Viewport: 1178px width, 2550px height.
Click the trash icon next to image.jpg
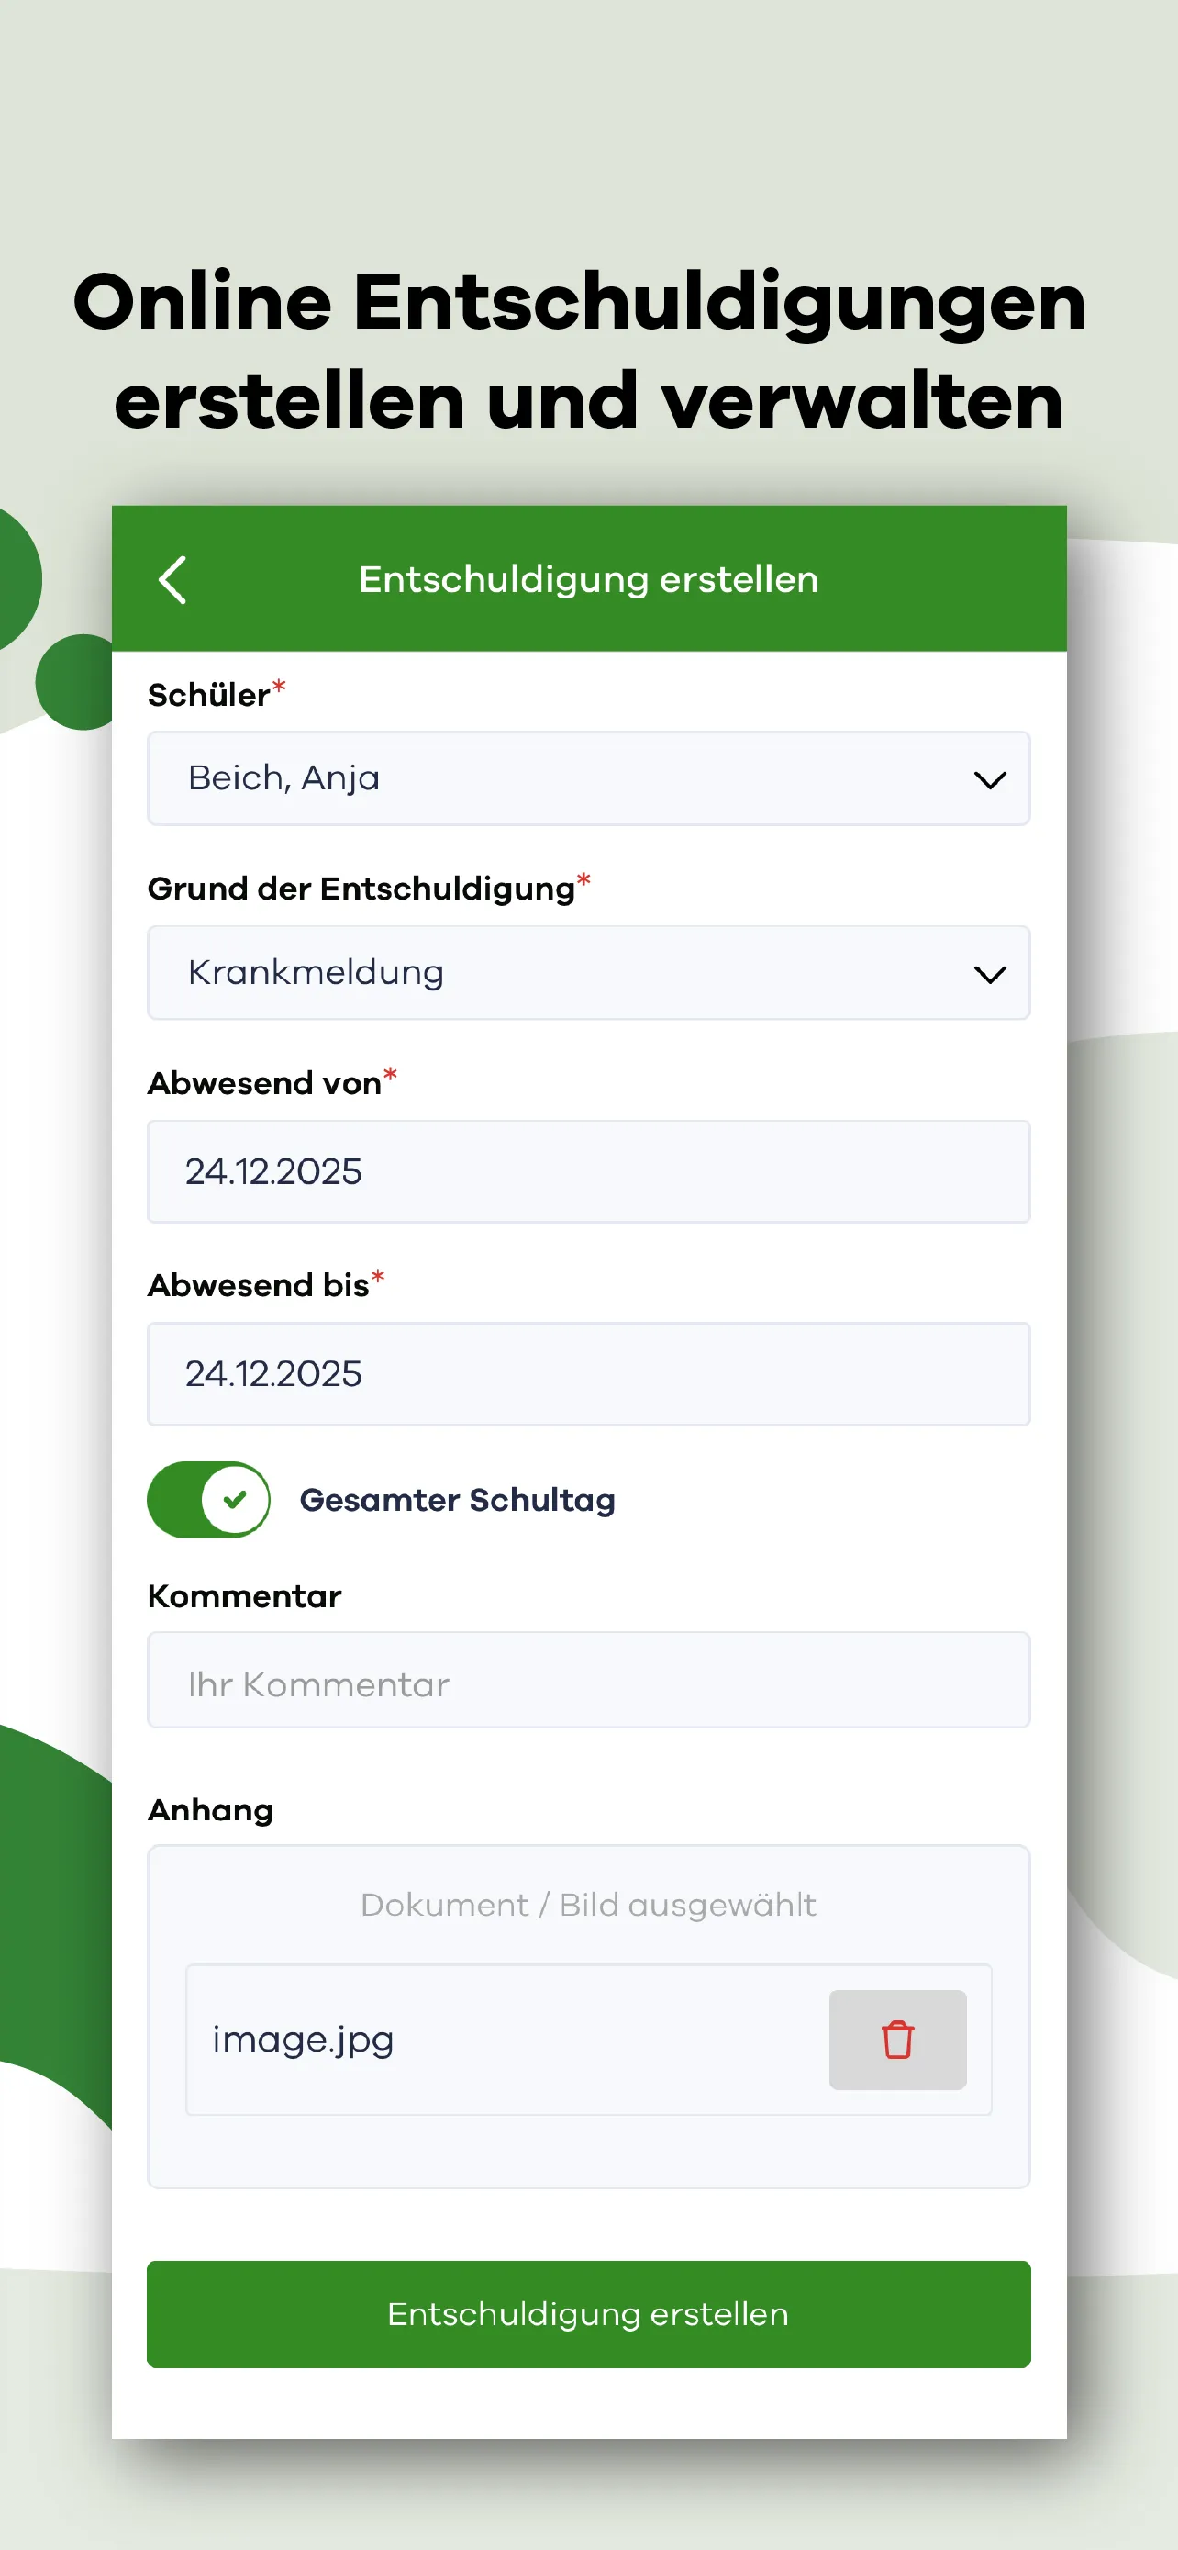pos(896,2040)
